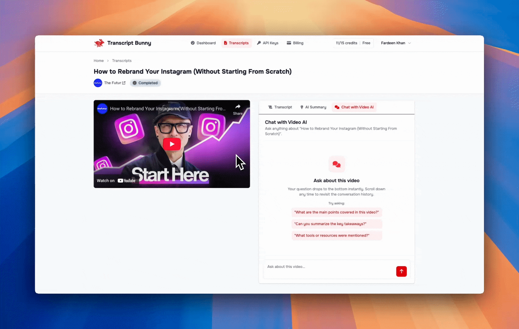Click the checkmark on the Completed badge
The height and width of the screenshot is (329, 519).
coord(134,83)
